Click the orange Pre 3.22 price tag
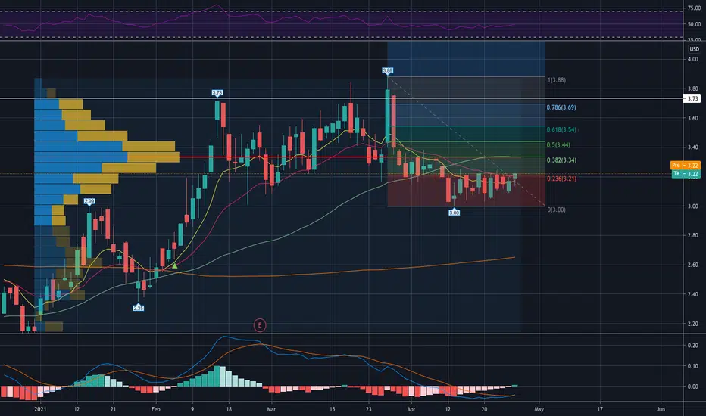 [686, 166]
